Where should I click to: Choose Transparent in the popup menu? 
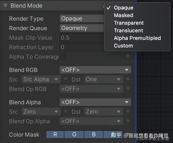coord(129,23)
